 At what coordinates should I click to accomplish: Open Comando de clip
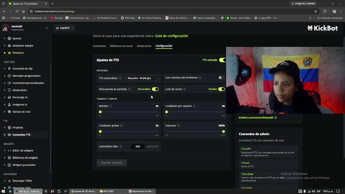(x=22, y=69)
